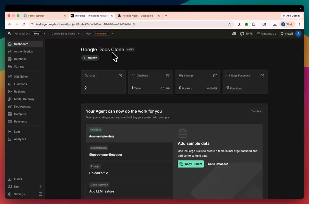This screenshot has width=309, height=204.
Task: Expand the Personal Org dropdown arrow
Action: point(44,34)
